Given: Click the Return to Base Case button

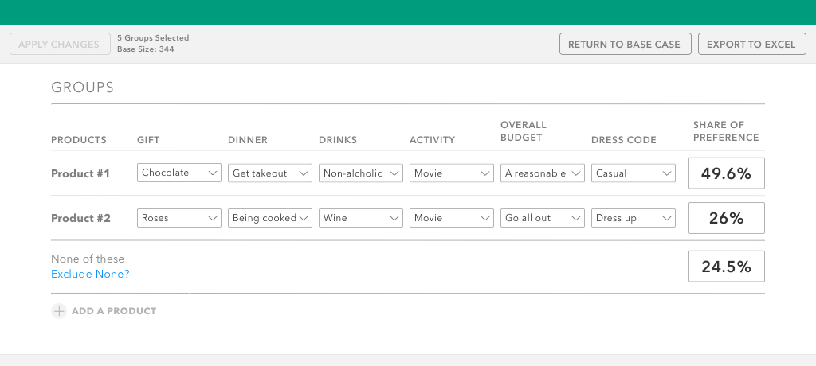Looking at the screenshot, I should point(624,45).
